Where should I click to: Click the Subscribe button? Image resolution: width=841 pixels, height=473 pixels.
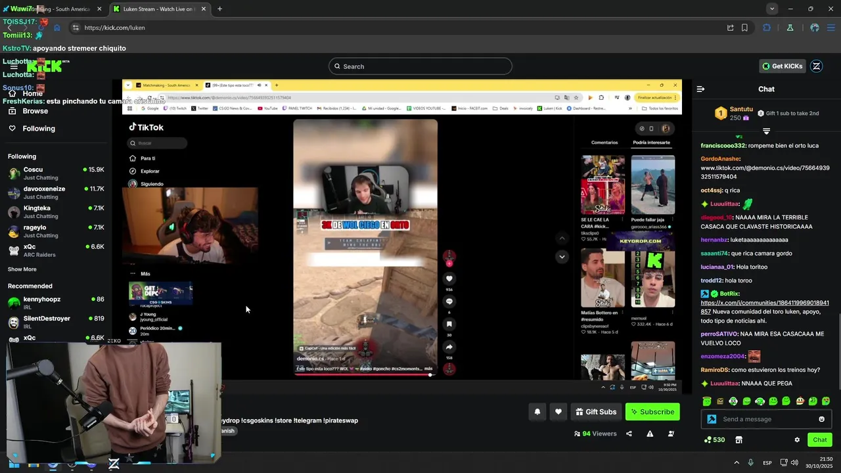tap(652, 412)
